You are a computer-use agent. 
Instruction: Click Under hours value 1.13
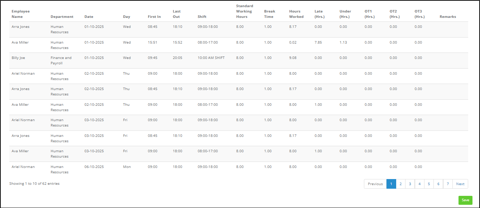pyautogui.click(x=343, y=43)
